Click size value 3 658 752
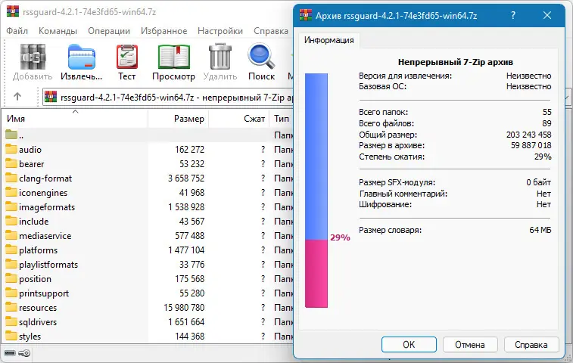This screenshot has height=363, width=573. pos(186,178)
